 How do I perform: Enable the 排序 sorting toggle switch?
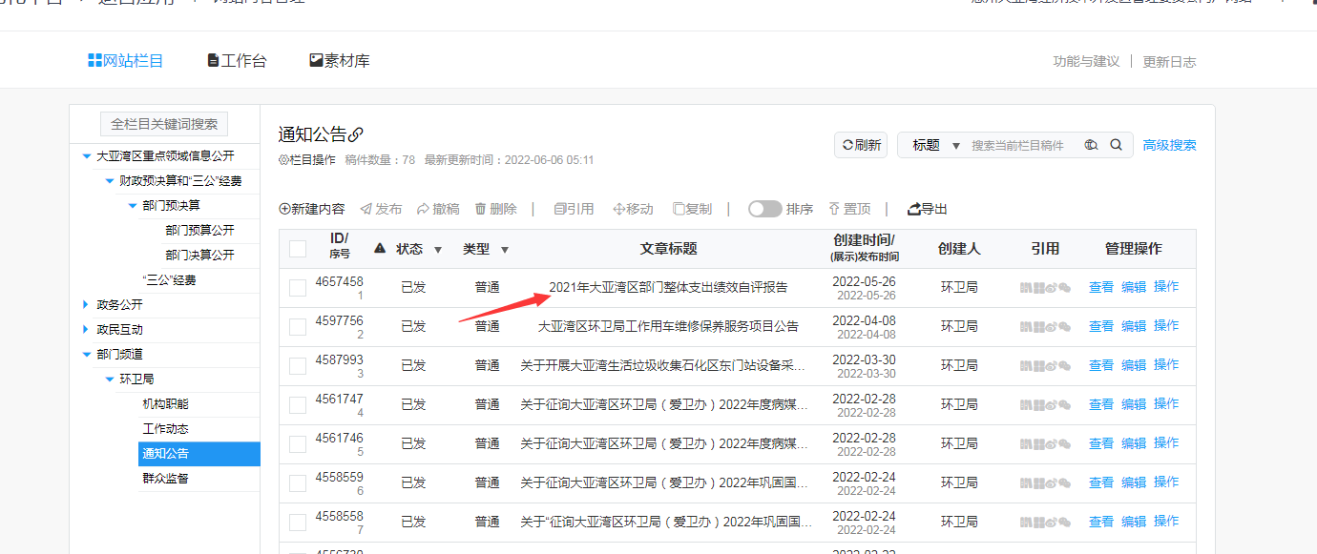(764, 208)
